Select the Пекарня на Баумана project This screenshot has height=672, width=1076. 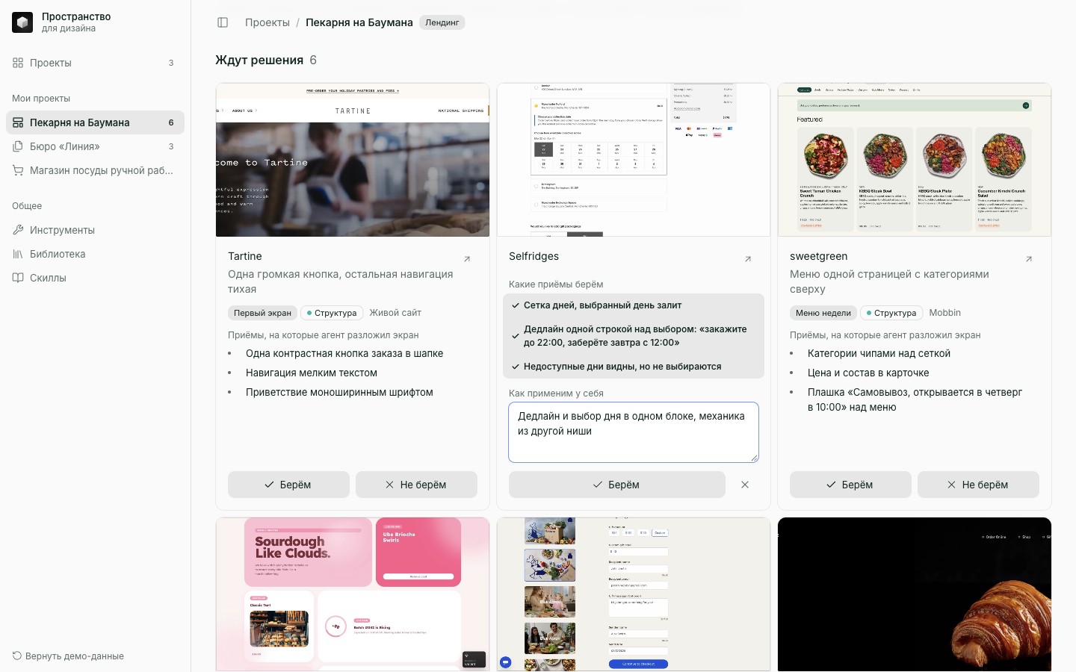point(95,122)
